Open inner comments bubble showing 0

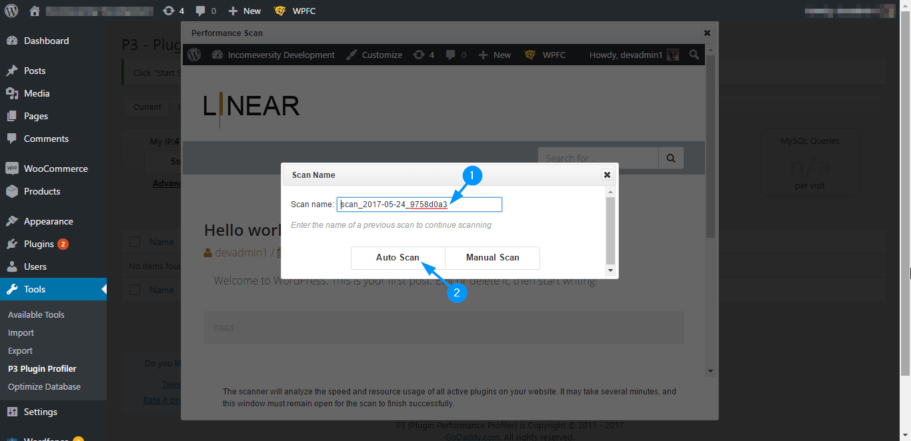(456, 55)
